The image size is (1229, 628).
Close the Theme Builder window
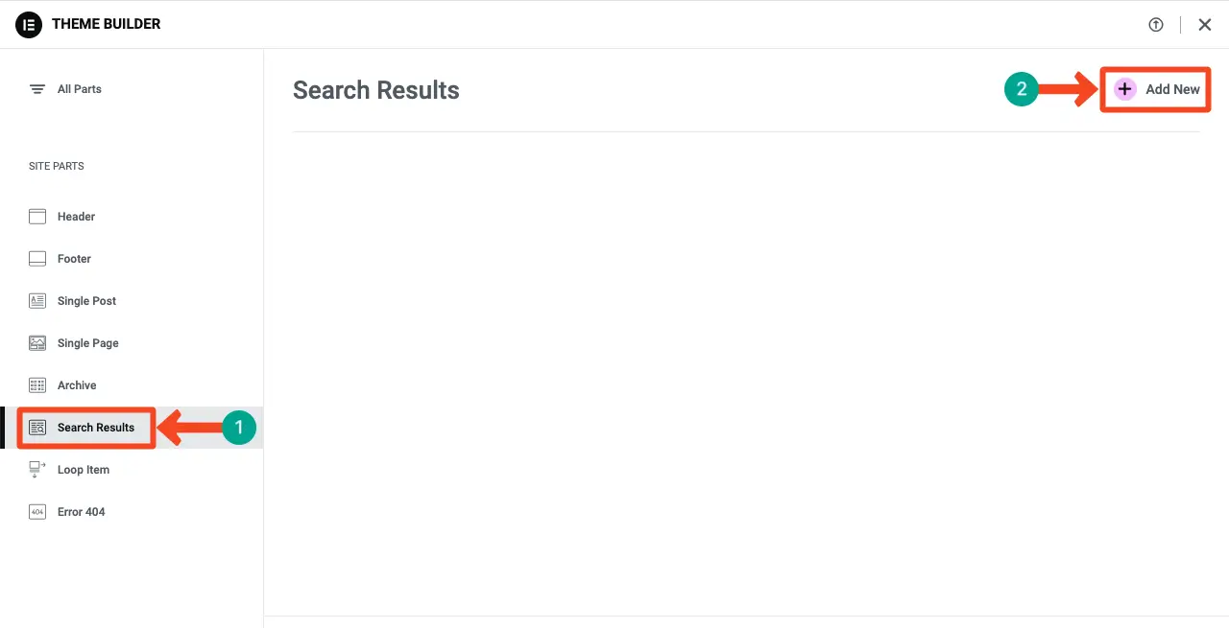coord(1204,25)
